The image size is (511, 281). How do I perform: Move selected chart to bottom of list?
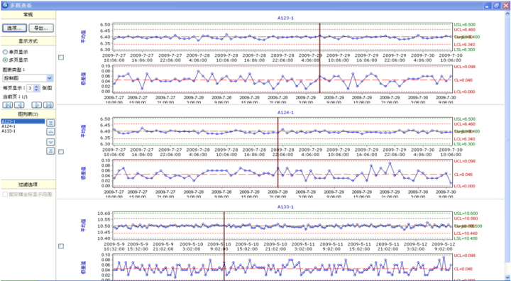50,151
